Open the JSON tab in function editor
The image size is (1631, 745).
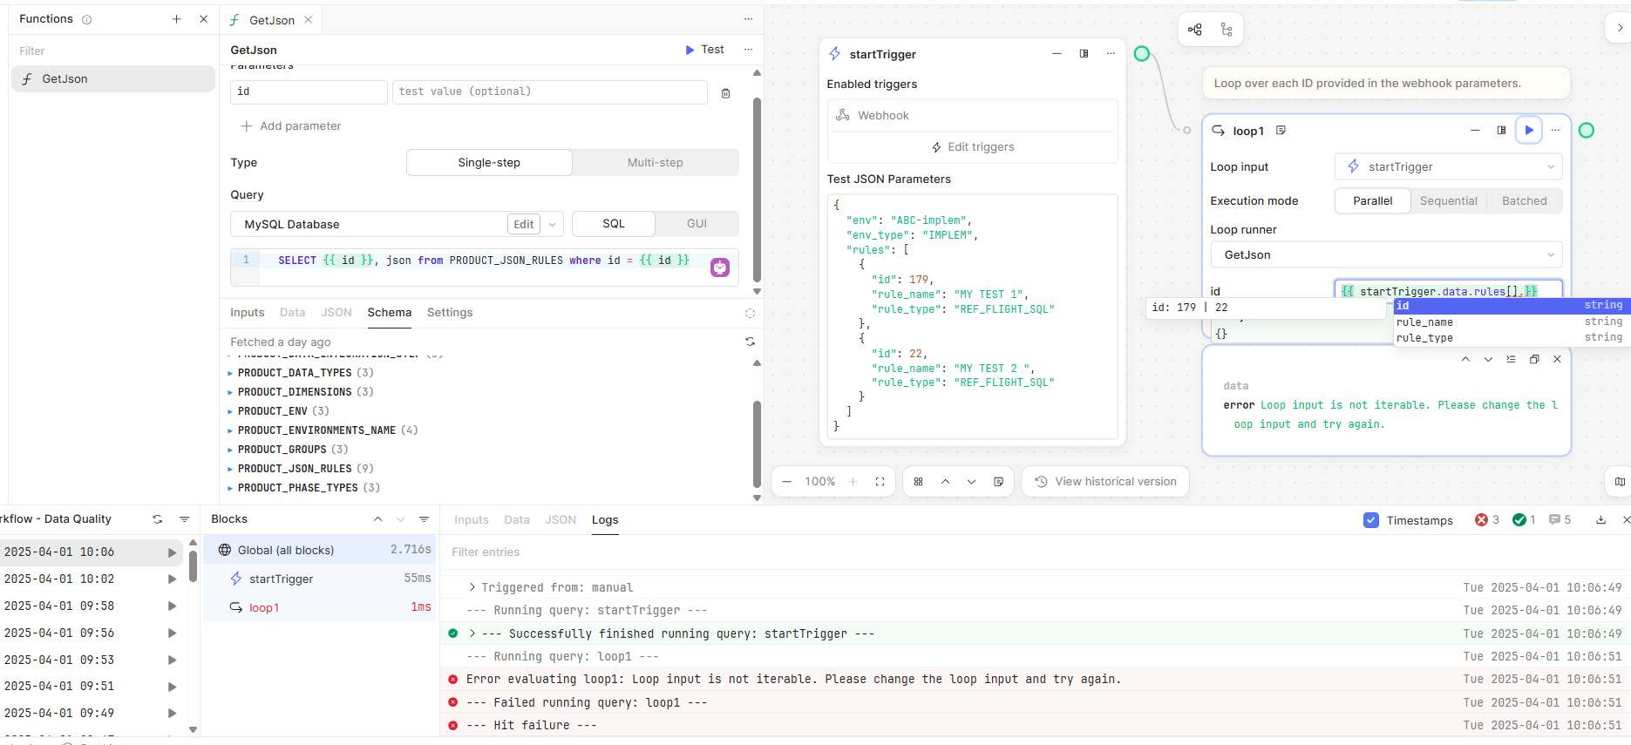[x=336, y=313]
